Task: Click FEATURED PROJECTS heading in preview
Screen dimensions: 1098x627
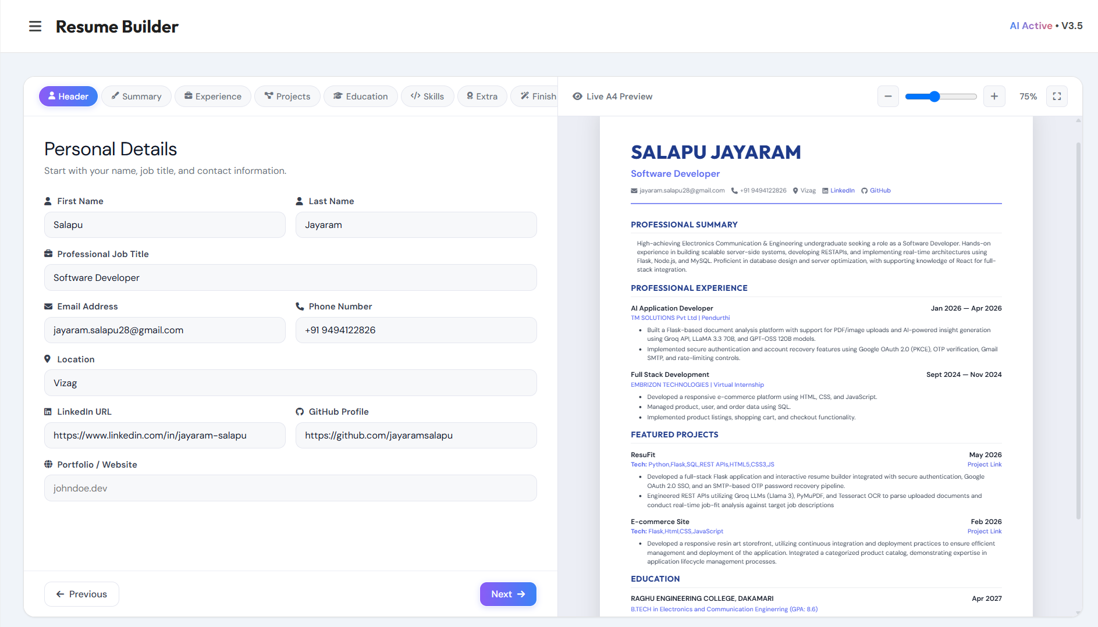Action: [x=674, y=434]
